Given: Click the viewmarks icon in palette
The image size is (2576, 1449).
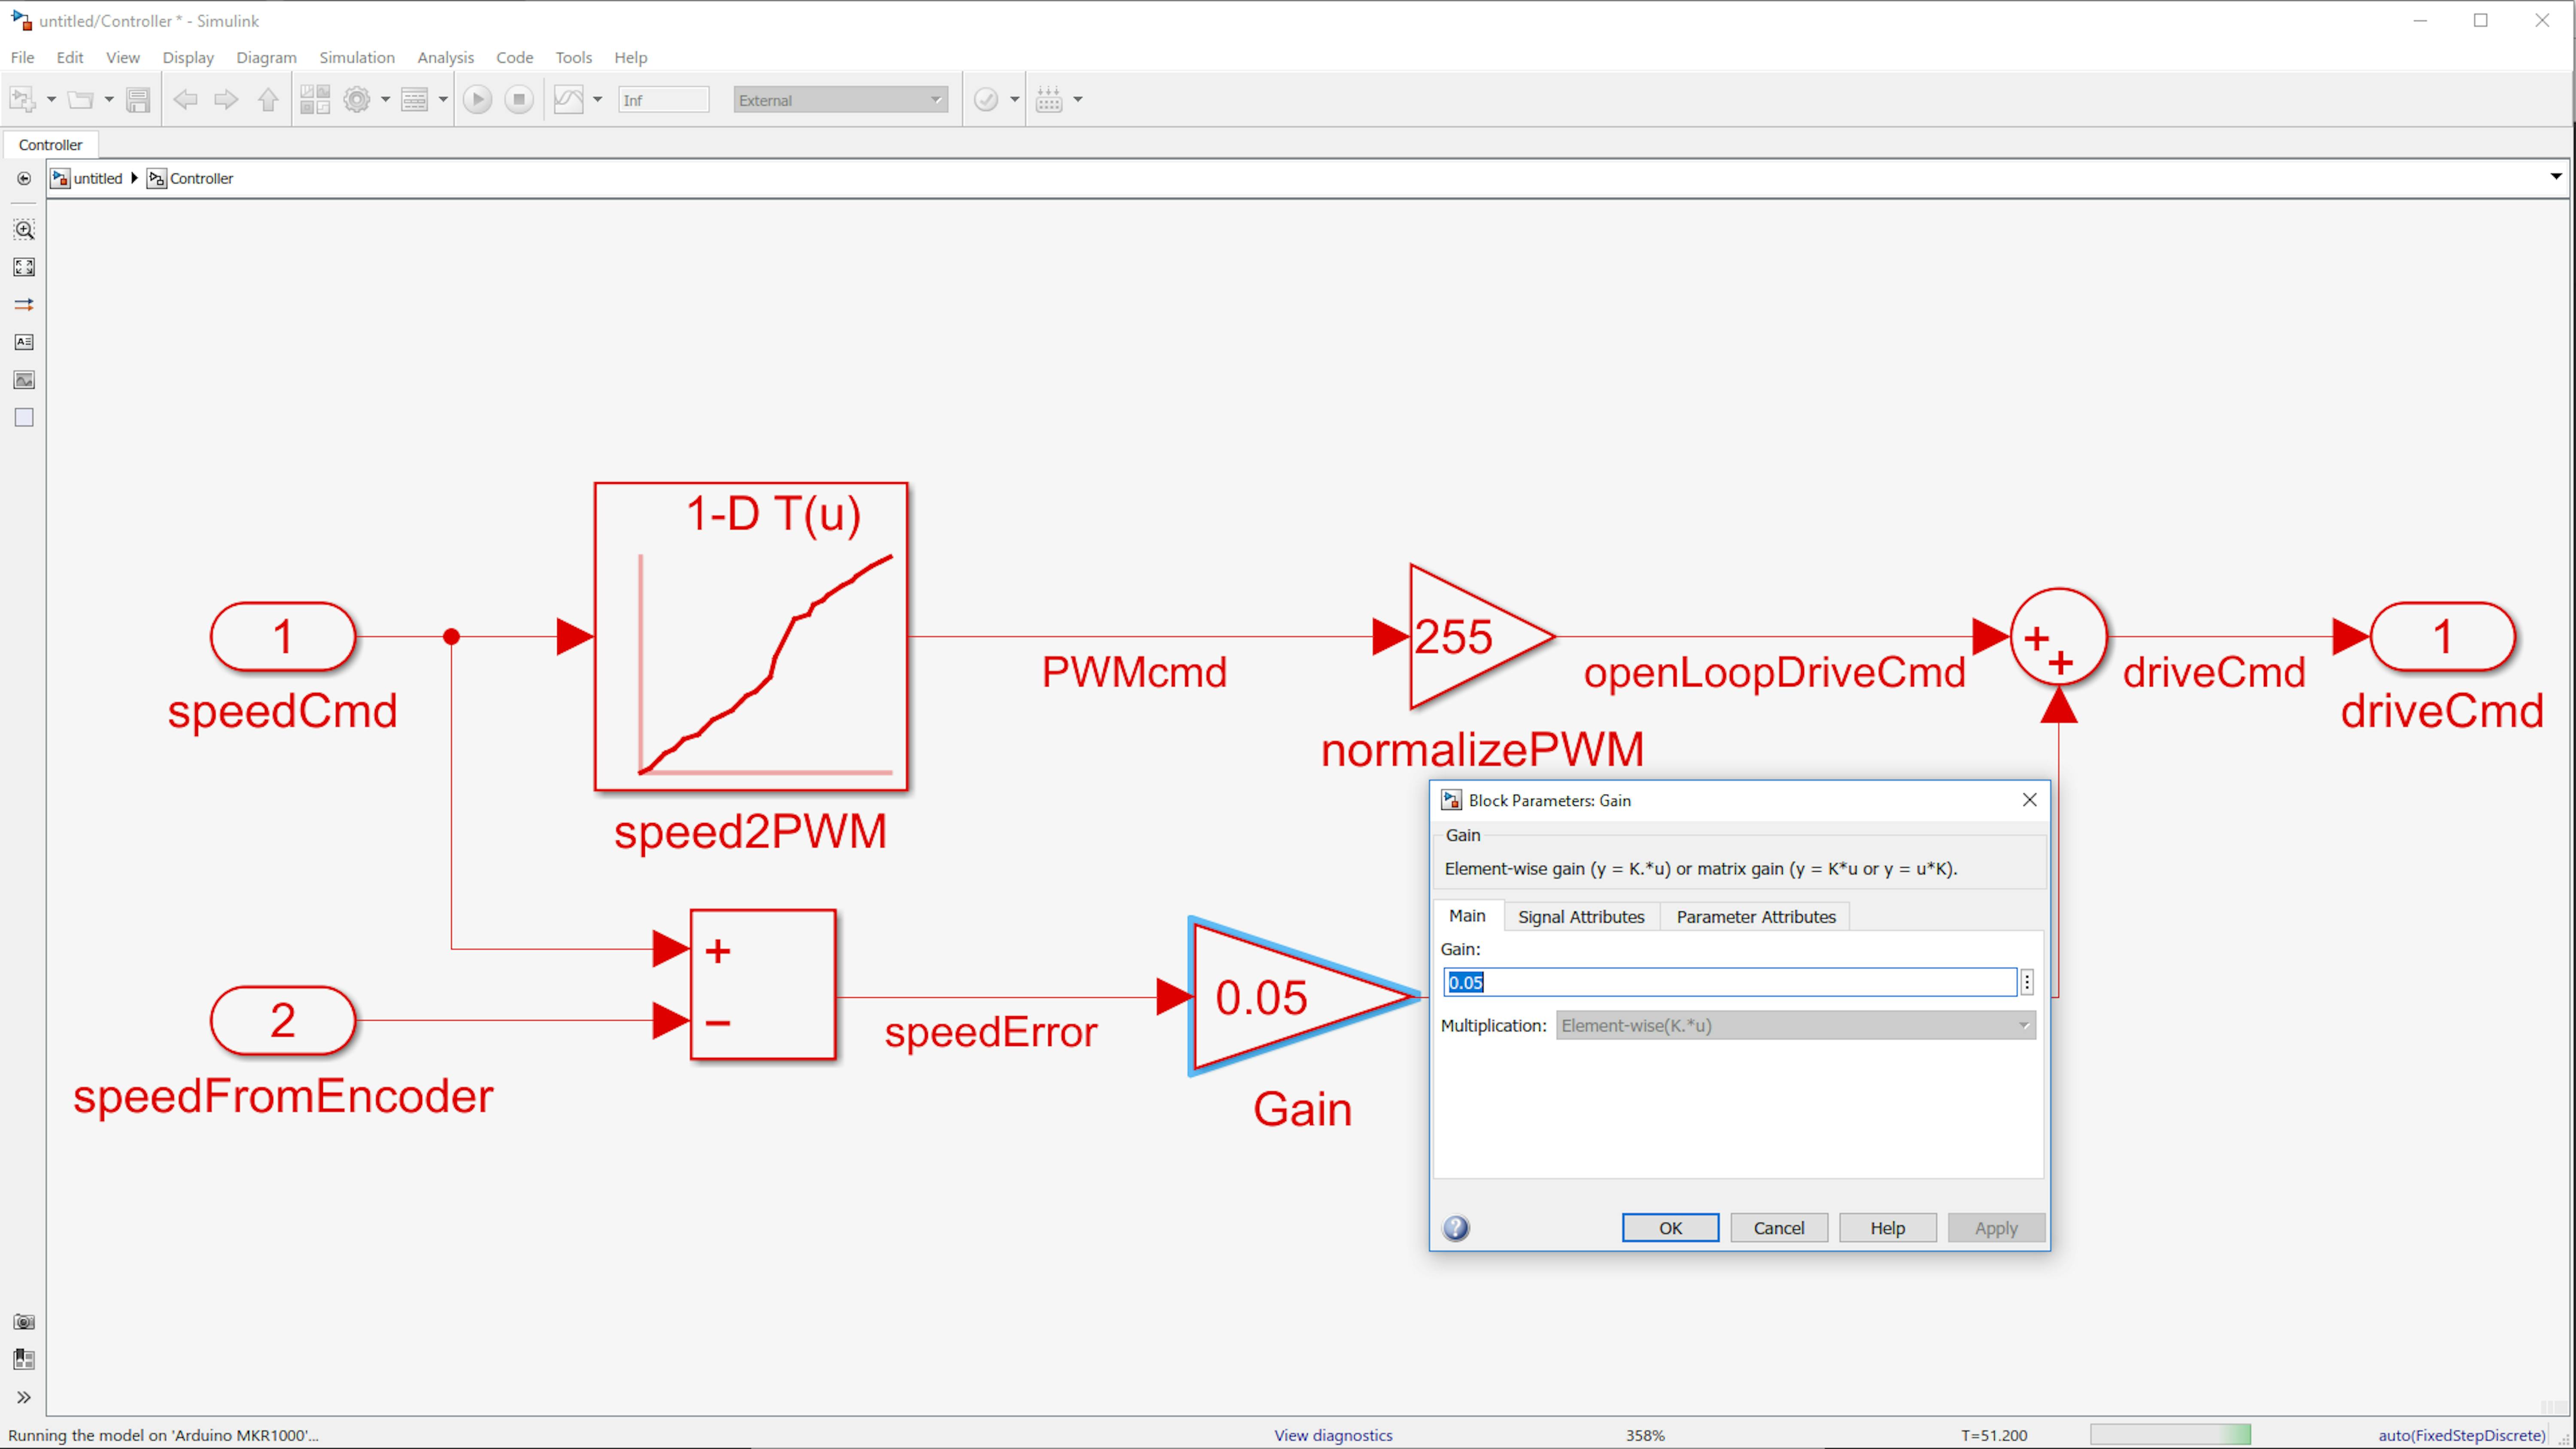Looking at the screenshot, I should (x=24, y=1360).
